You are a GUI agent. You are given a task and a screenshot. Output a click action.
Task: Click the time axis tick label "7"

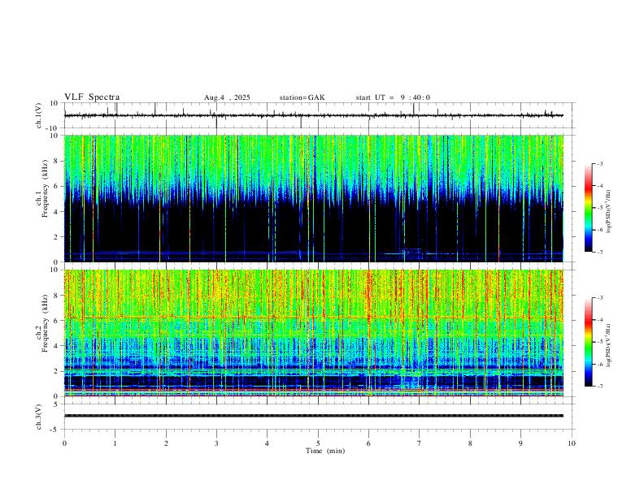click(420, 443)
